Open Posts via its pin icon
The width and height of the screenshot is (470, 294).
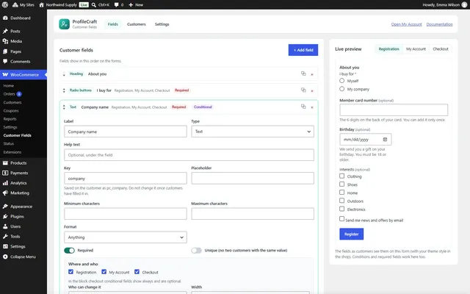tap(5, 31)
